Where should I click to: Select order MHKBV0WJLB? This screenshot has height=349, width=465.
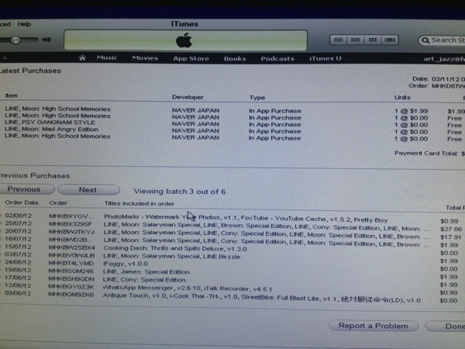coord(71,255)
